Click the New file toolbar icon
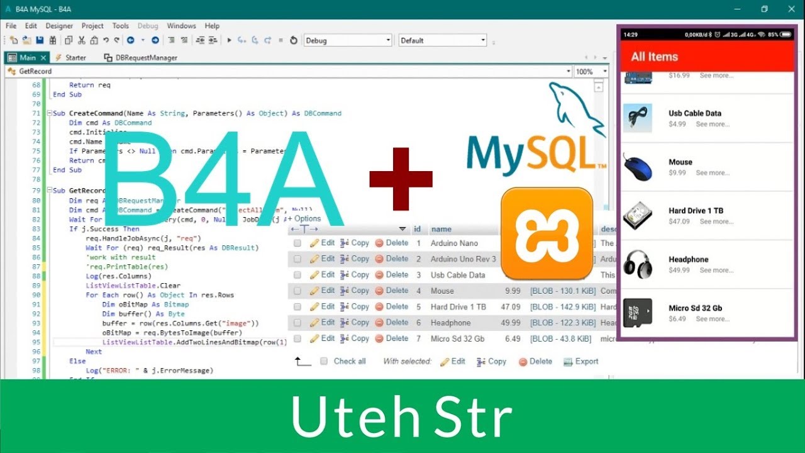The height and width of the screenshot is (453, 805). (14, 40)
